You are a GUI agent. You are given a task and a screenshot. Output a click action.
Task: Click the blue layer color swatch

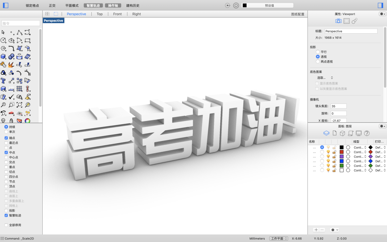(x=341, y=161)
